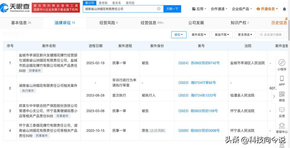Click the date 2020-10-15
This screenshot has height=148, width=290.
(95, 130)
